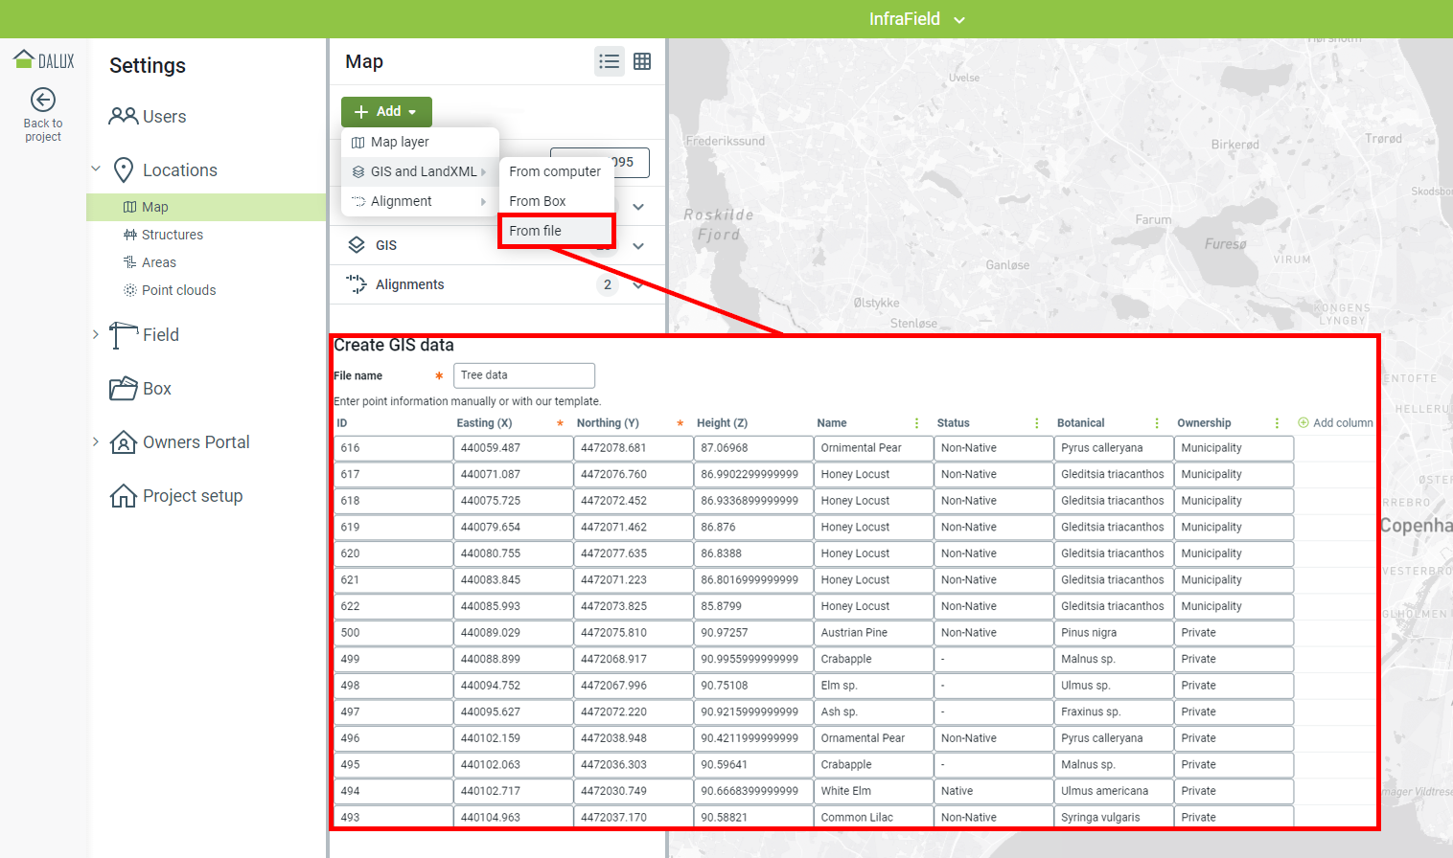Open the Status column options menu
Screen dimensions: 1453x858
tap(1036, 423)
